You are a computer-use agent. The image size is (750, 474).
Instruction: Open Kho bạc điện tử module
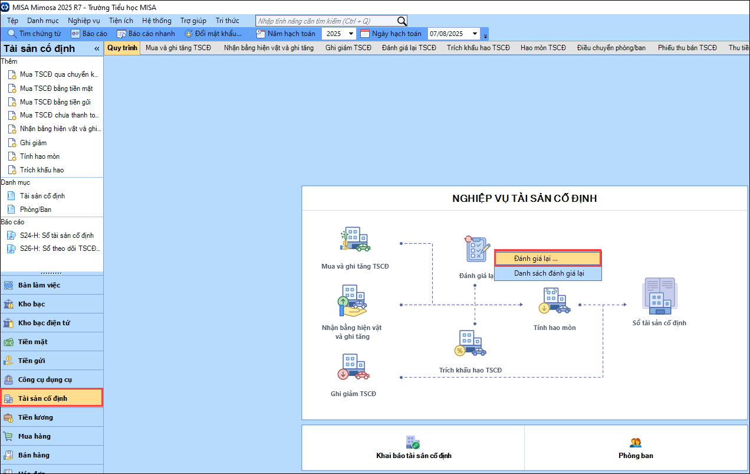click(52, 323)
